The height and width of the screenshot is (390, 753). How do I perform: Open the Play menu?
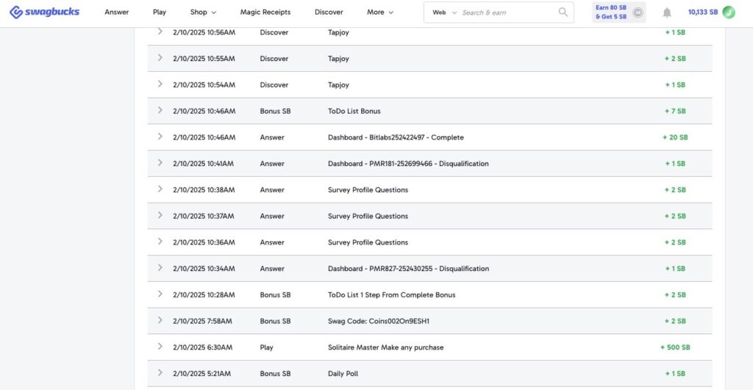coord(160,12)
